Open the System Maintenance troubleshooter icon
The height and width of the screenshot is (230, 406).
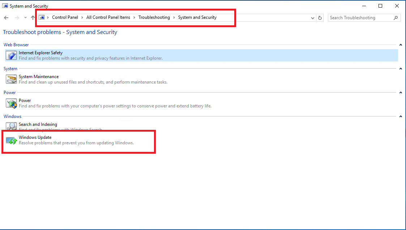click(11, 79)
